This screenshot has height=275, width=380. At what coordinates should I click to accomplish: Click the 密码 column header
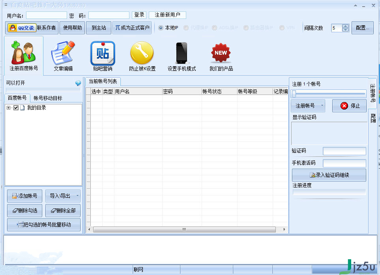(x=182, y=91)
